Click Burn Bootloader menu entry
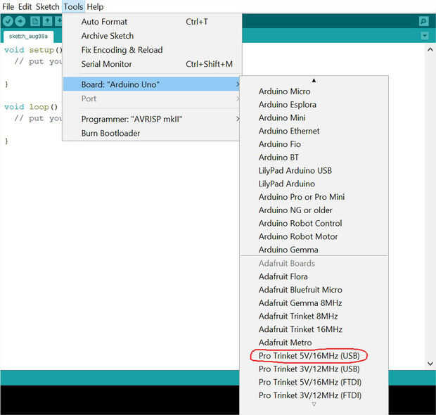 pyautogui.click(x=151, y=133)
